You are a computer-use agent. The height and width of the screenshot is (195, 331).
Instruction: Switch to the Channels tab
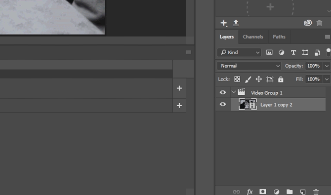click(253, 37)
